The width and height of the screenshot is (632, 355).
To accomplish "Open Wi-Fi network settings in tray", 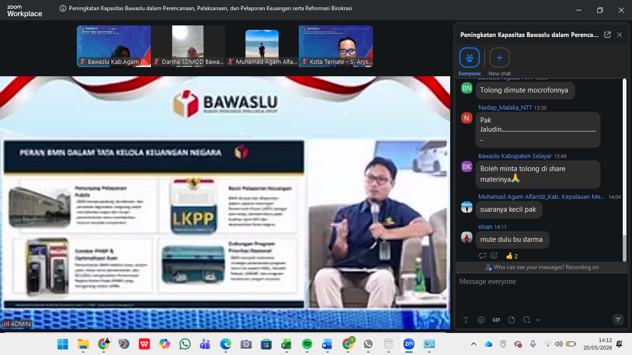I will point(548,344).
